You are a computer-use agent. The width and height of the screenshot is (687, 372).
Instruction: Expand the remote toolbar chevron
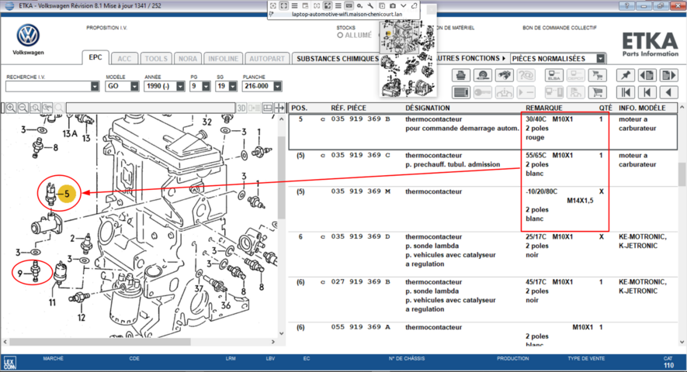click(404, 5)
